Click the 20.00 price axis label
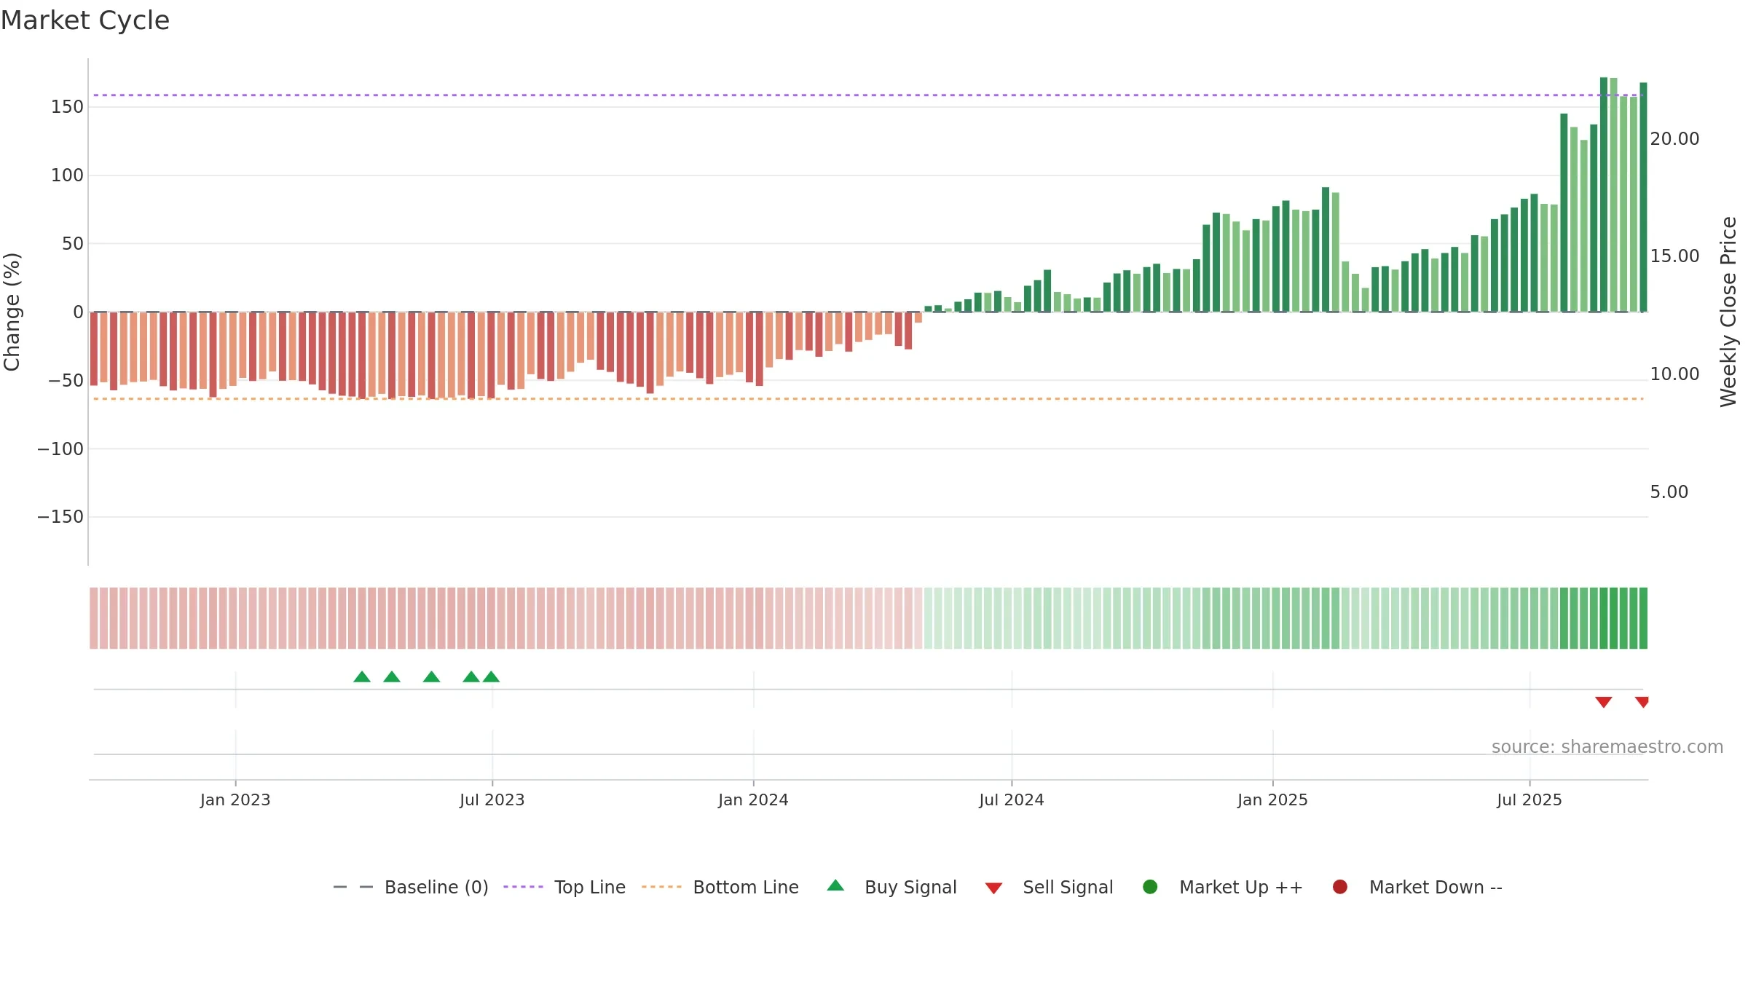 [1674, 139]
